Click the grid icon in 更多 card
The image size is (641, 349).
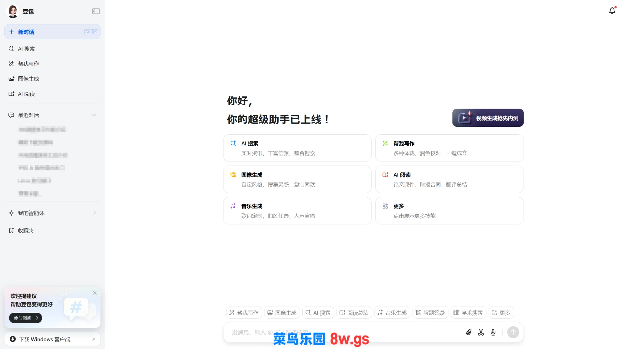[x=385, y=206]
